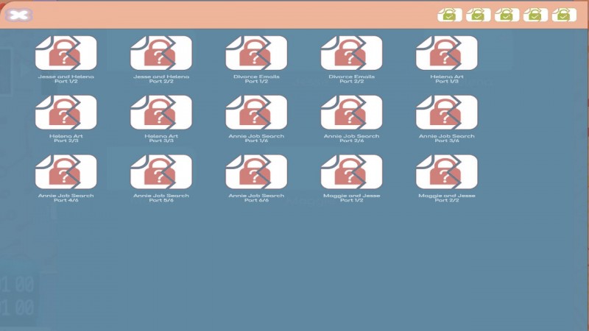The image size is (589, 331).
Task: Open Helena Art Part 1/3 file
Action: click(x=446, y=54)
